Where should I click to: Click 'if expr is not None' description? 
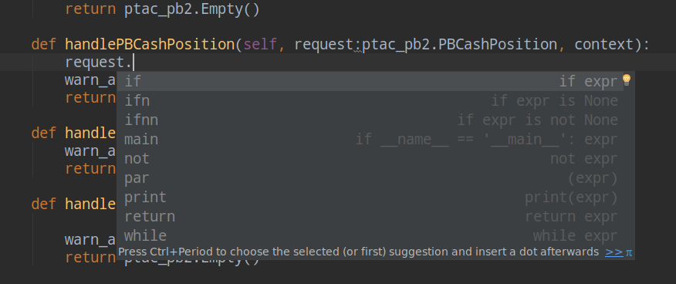pyautogui.click(x=538, y=120)
